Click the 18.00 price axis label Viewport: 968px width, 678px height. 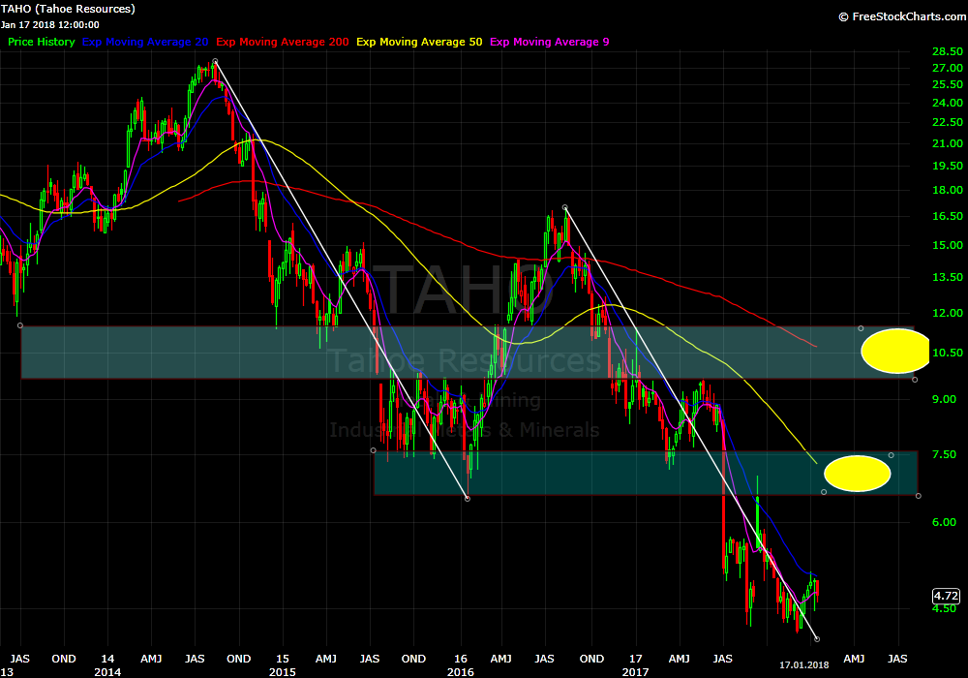948,190
